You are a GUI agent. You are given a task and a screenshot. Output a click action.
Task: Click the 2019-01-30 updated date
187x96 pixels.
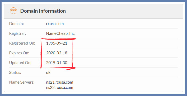(57, 63)
